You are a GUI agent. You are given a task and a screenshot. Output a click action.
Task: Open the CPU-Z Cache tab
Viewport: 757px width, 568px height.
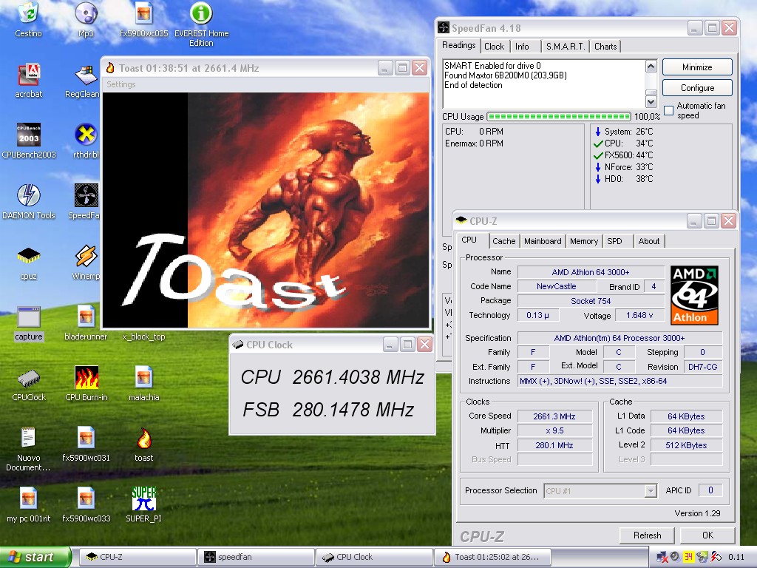point(504,241)
